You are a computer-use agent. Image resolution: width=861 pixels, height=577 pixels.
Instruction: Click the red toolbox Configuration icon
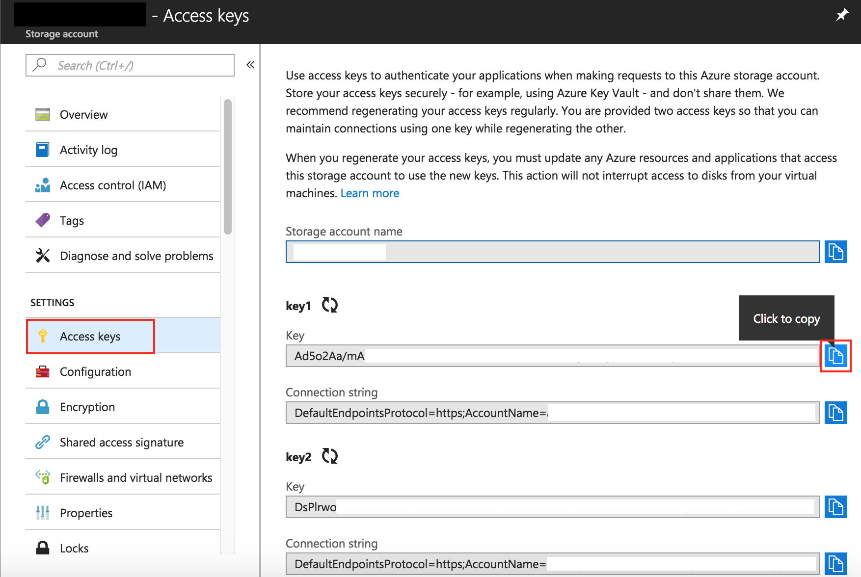[x=43, y=371]
